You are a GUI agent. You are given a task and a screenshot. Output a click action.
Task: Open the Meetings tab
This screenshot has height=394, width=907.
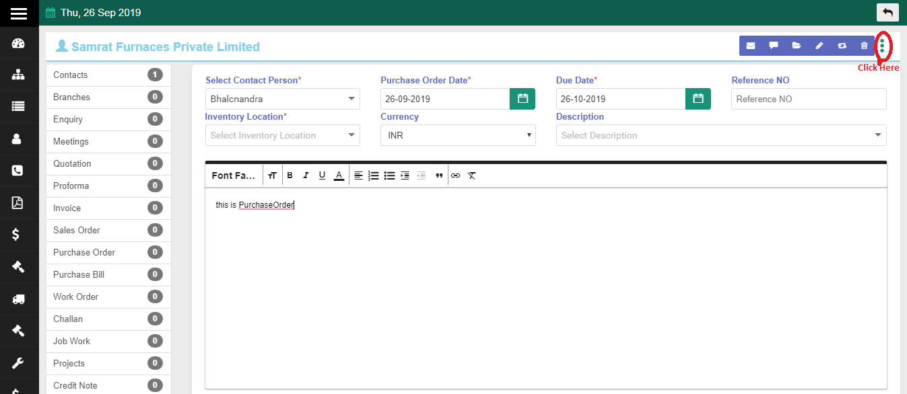click(x=108, y=141)
